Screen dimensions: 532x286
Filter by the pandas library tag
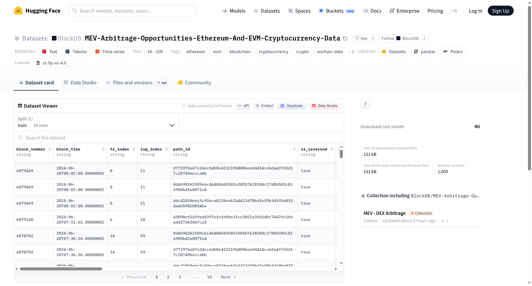[425, 52]
